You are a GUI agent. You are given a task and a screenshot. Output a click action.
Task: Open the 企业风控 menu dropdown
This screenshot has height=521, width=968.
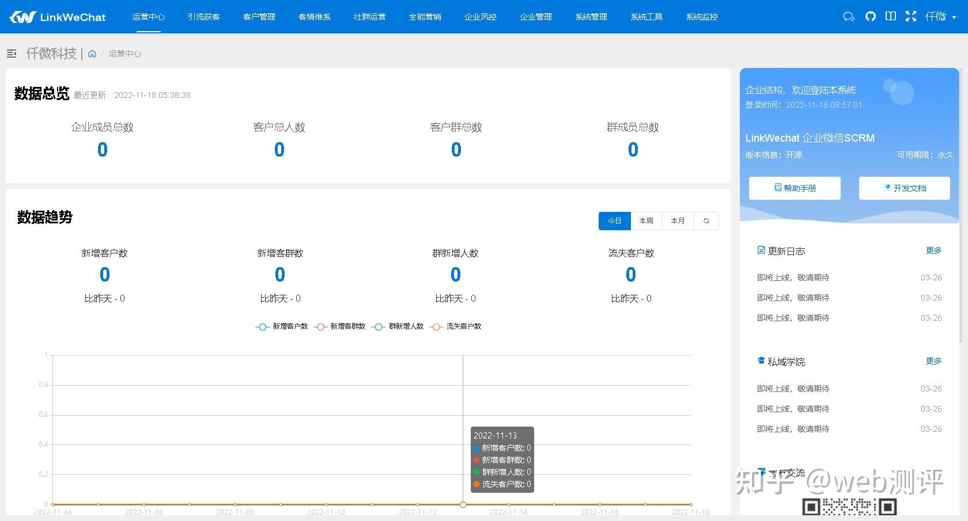pyautogui.click(x=480, y=17)
